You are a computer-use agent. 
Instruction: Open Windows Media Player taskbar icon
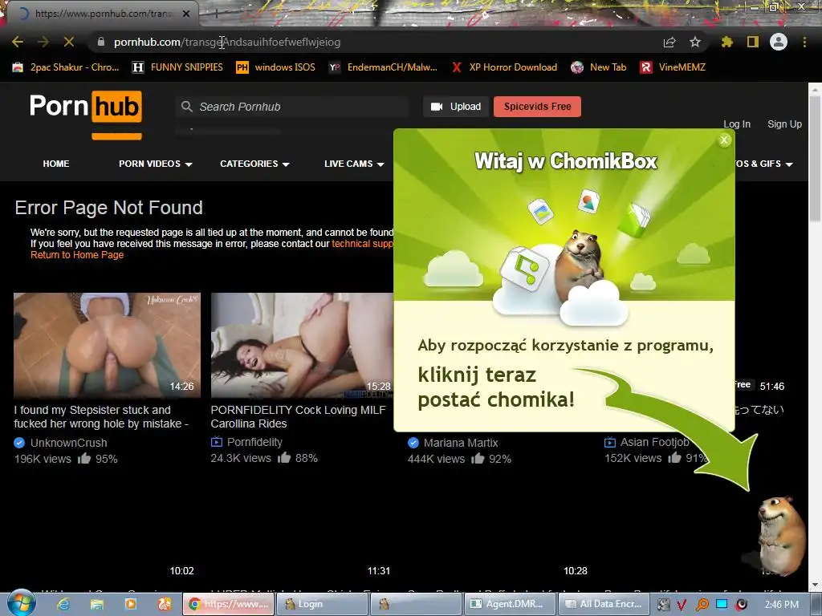click(x=131, y=605)
